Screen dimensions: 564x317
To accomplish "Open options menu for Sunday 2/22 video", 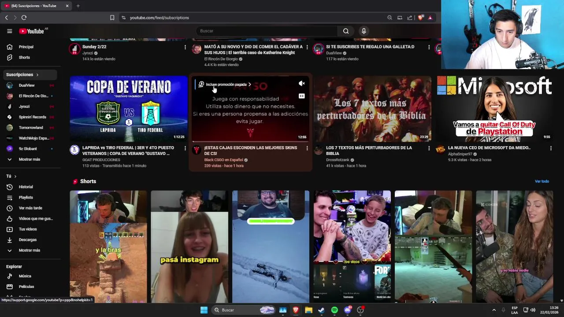I will (x=185, y=47).
